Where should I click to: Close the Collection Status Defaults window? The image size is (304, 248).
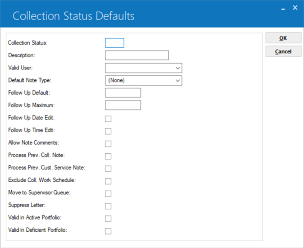(x=295, y=8)
